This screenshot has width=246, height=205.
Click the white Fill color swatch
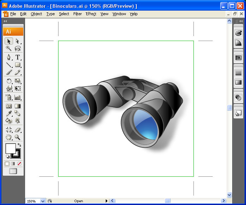click(x=10, y=148)
